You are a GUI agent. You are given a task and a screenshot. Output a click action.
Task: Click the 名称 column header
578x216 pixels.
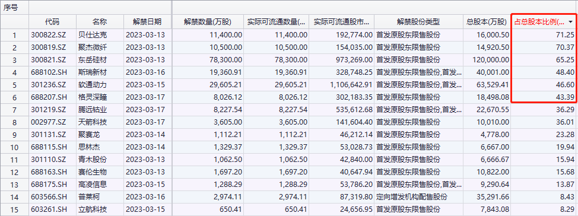point(100,22)
